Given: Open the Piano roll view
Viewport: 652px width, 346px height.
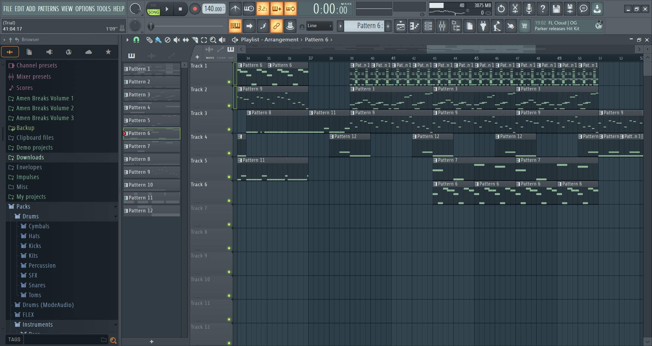Looking at the screenshot, I should [414, 26].
